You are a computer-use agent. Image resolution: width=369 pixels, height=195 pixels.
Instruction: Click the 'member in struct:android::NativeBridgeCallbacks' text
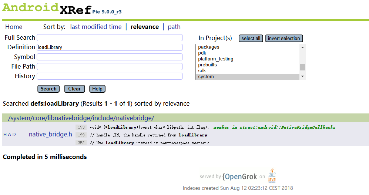click(x=274, y=127)
